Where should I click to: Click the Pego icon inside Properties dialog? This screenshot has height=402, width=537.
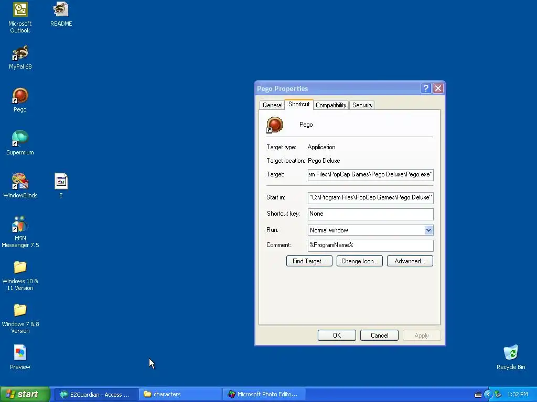click(x=275, y=125)
